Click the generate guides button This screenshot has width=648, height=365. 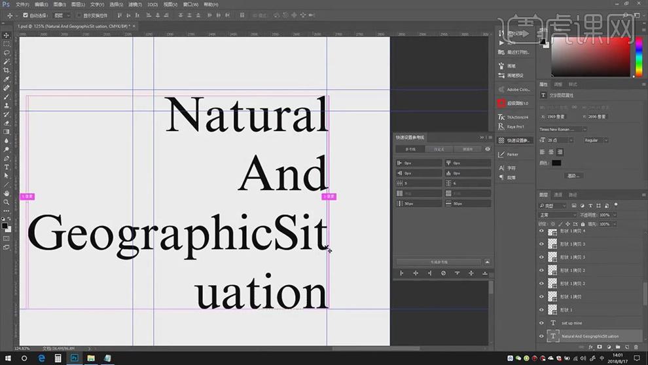(439, 261)
